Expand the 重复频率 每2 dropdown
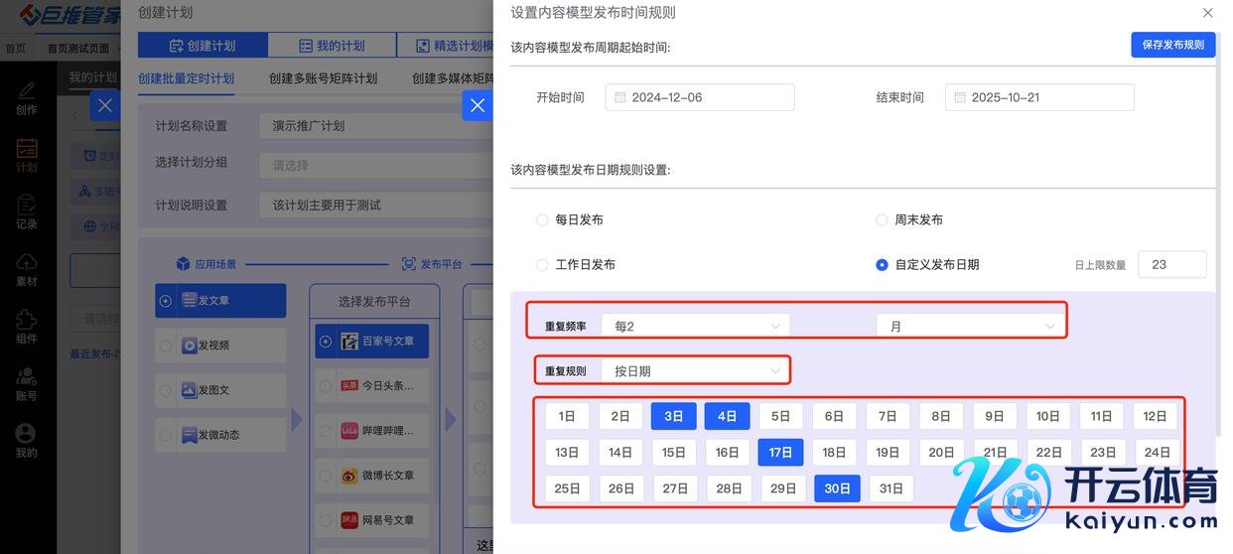The width and height of the screenshot is (1233, 554). pyautogui.click(x=695, y=326)
